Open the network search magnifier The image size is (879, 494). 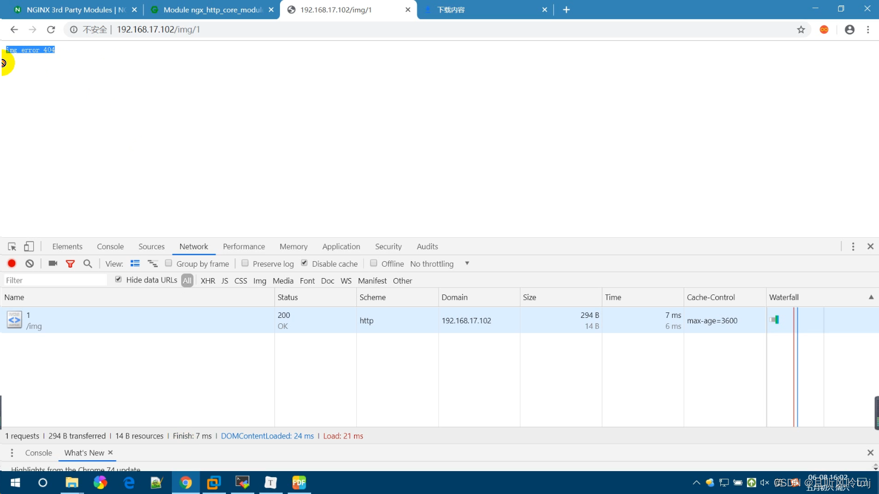[87, 263]
